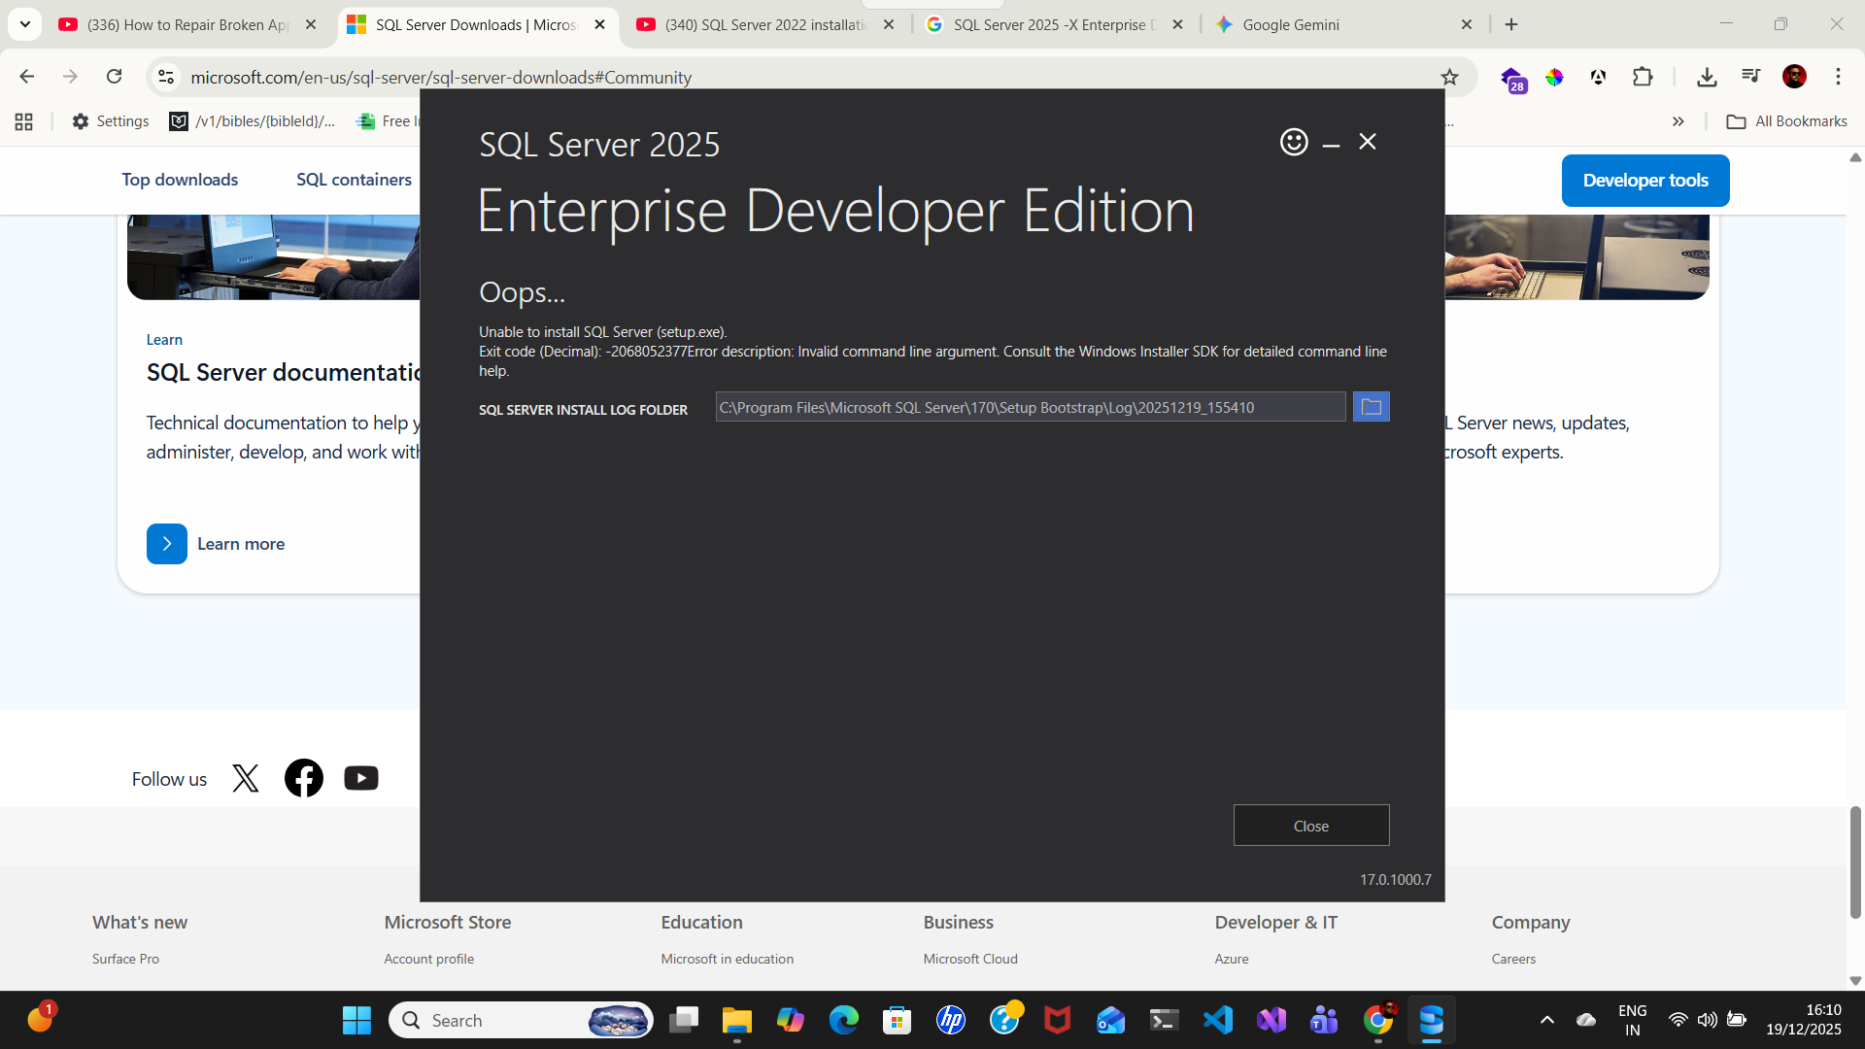This screenshot has height=1049, width=1865.
Task: Open the log folder browse icon
Action: coord(1371,407)
